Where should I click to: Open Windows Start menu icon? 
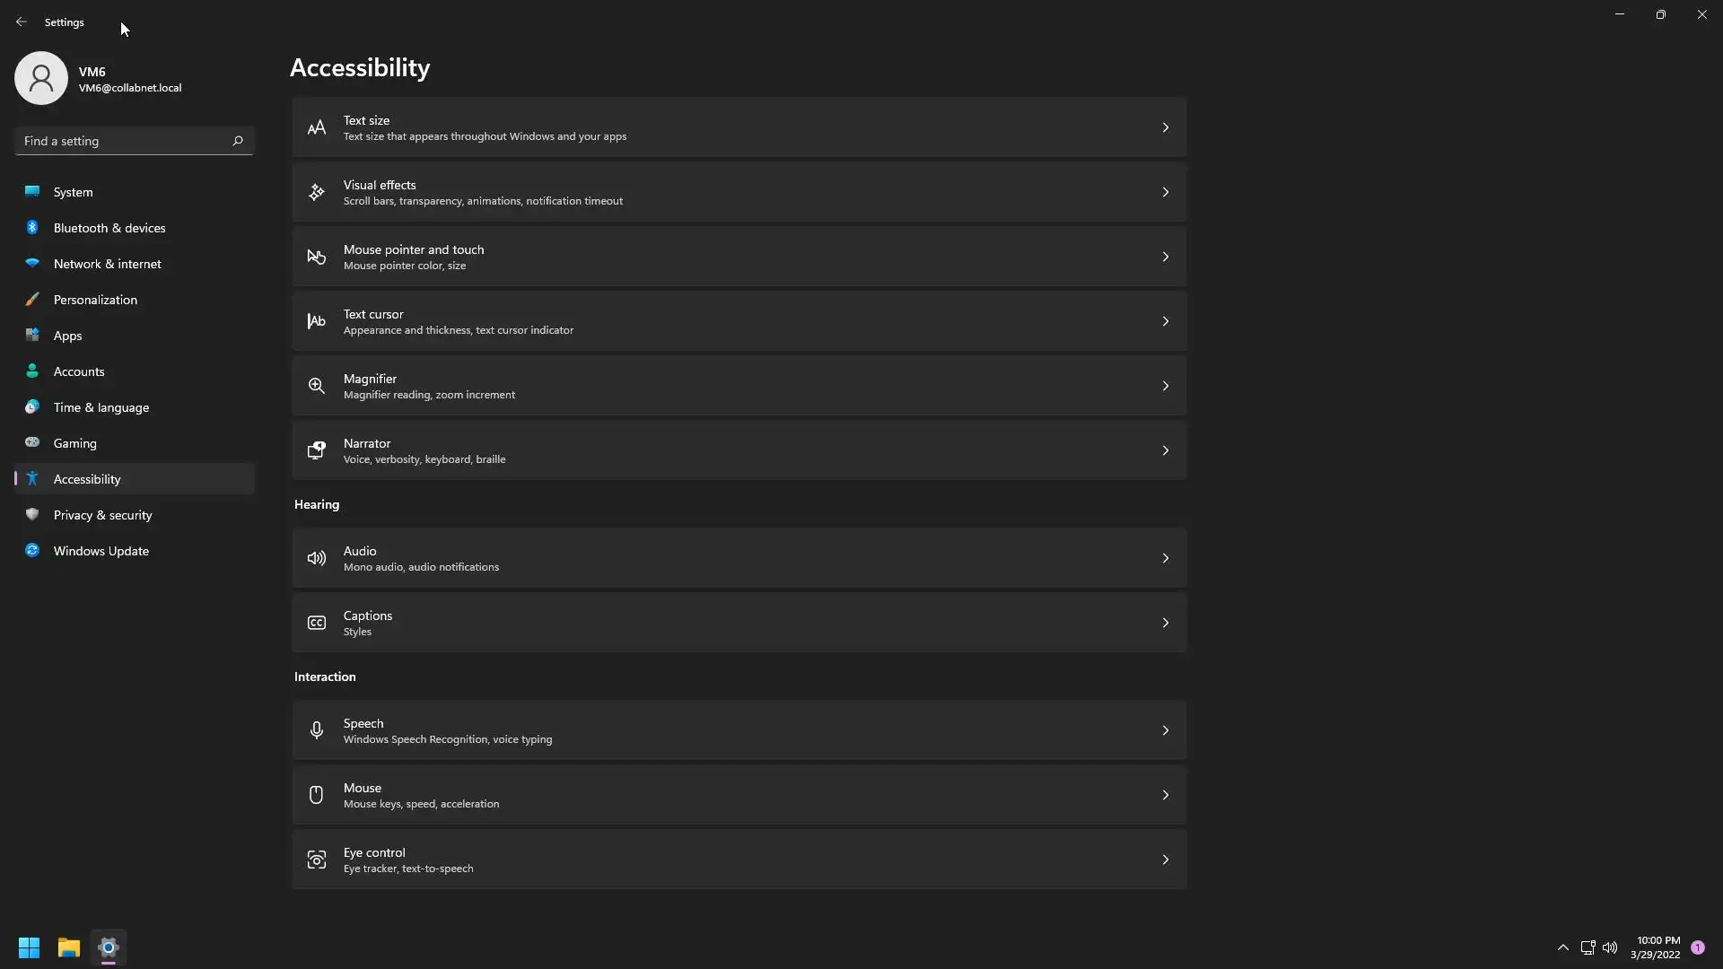point(29,947)
